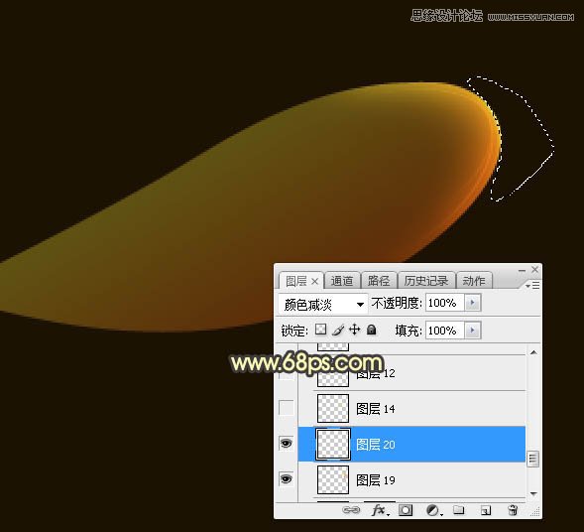Open the Layers panel flyout menu

pos(532,286)
